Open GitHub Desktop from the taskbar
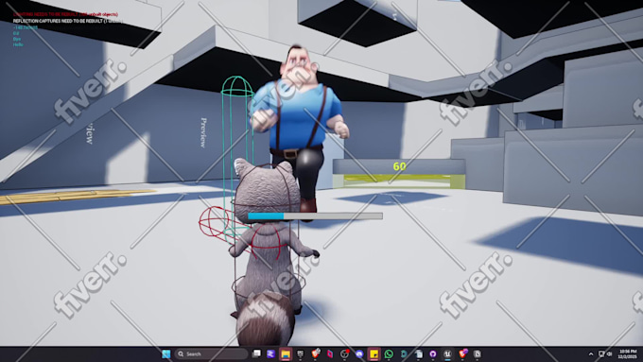643x362 pixels. tap(433, 353)
